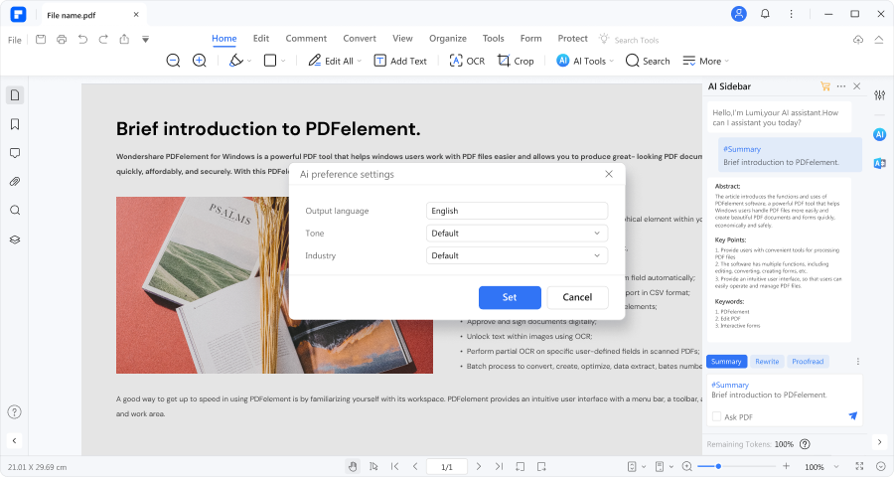This screenshot has width=894, height=477.
Task: Open the Tone dropdown
Action: (x=517, y=233)
